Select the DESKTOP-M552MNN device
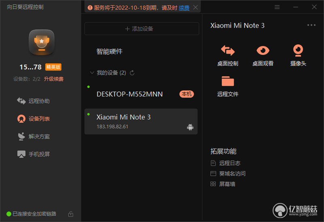Image resolution: width=324 pixels, height=222 pixels. [141, 94]
